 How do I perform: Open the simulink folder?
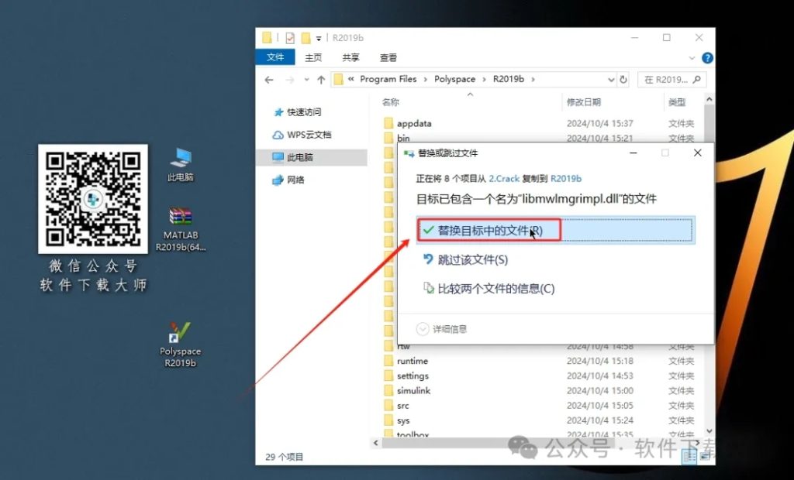tap(413, 390)
